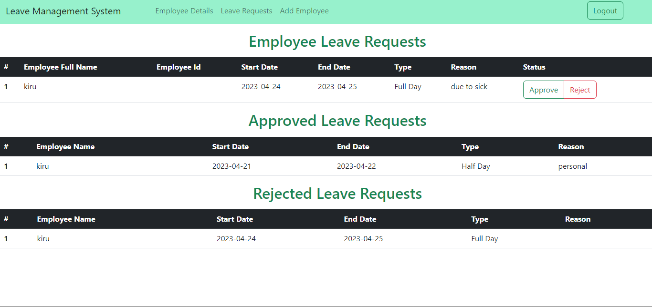Screen dimensions: 652x307
Task: Click the End Date header in approved table
Action: click(353, 146)
